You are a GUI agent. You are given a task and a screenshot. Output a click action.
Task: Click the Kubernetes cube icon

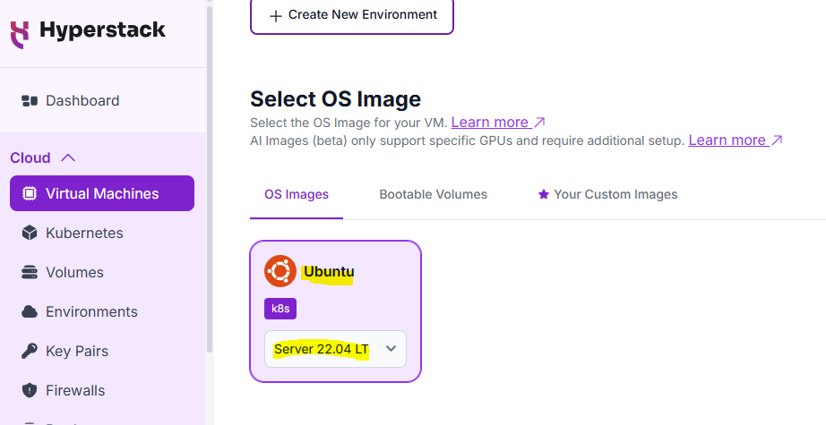pyautogui.click(x=29, y=234)
